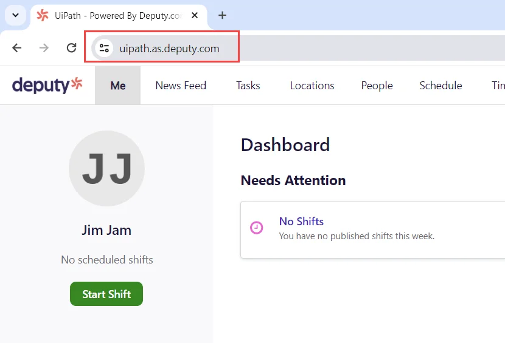
Task: Click the pink clock icon beside No Shifts
Action: click(257, 228)
